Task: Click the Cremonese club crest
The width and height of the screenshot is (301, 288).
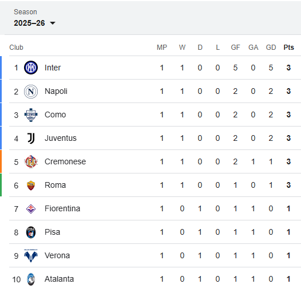Action: 31,162
